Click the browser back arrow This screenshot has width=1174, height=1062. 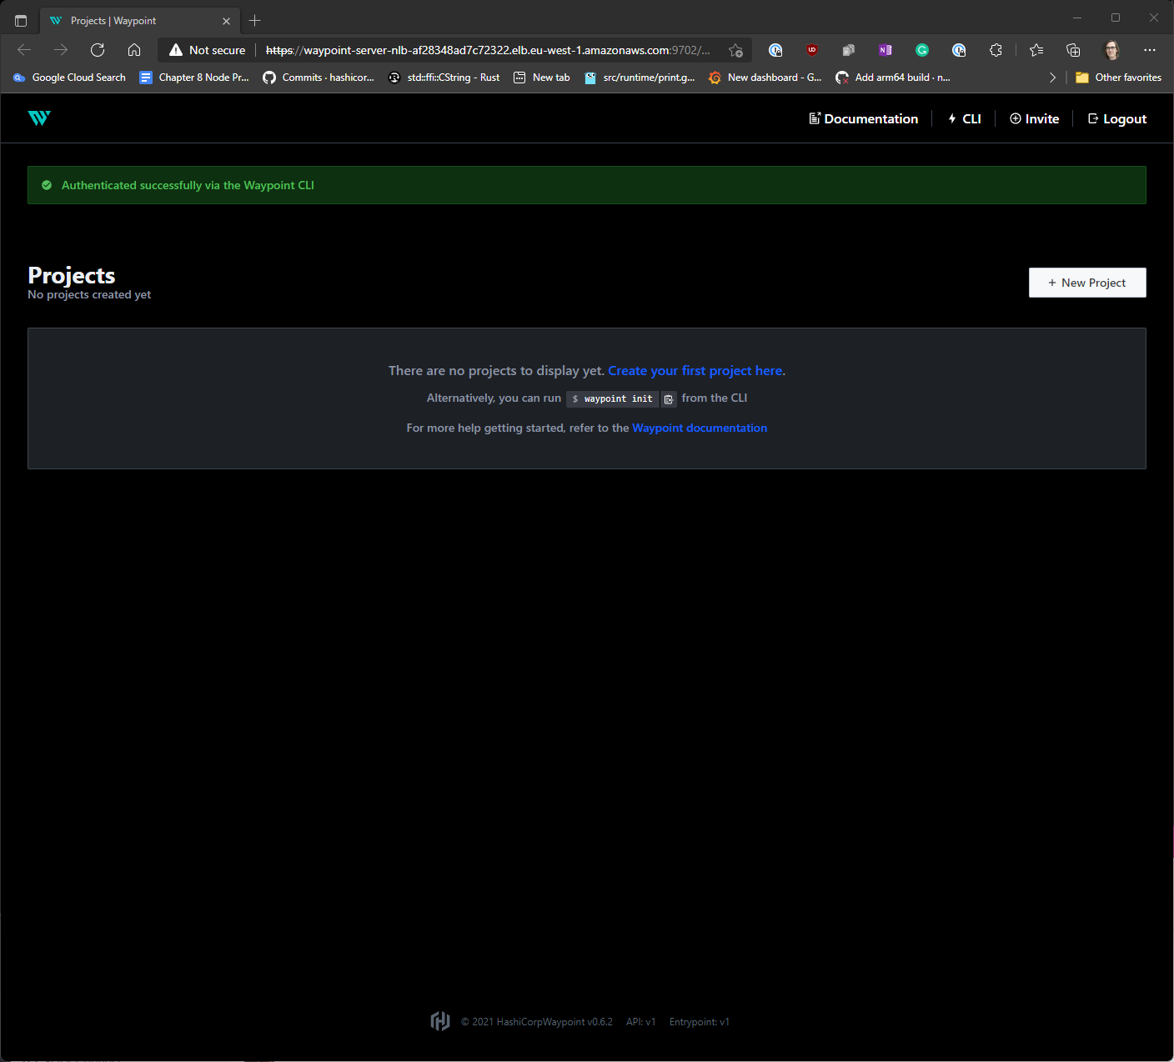(24, 50)
